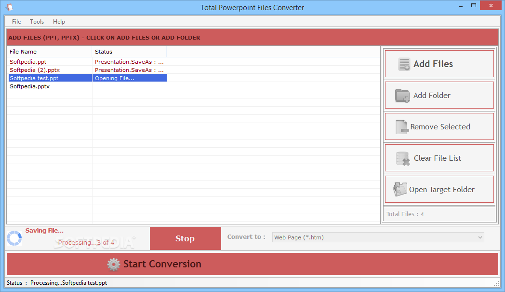Click the Add Files button label
505x292 pixels.
pyautogui.click(x=433, y=64)
